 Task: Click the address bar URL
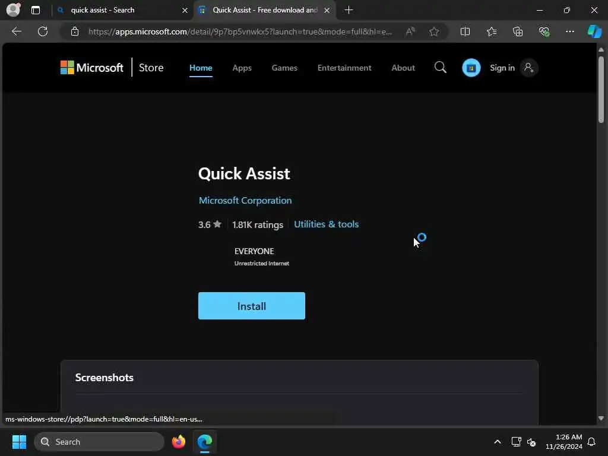(x=240, y=32)
